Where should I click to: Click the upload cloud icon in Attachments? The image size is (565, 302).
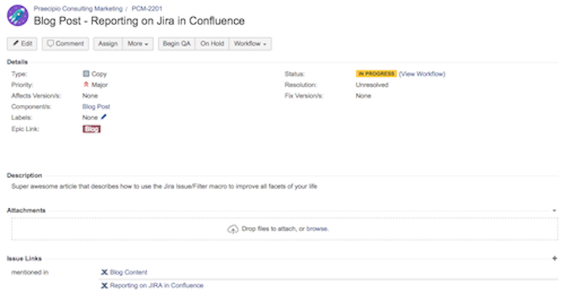click(x=232, y=229)
